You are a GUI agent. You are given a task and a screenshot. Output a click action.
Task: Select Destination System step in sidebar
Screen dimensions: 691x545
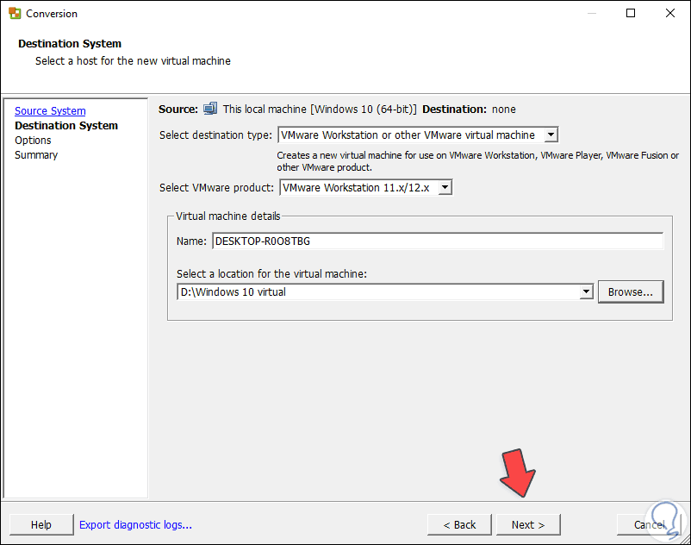click(66, 125)
